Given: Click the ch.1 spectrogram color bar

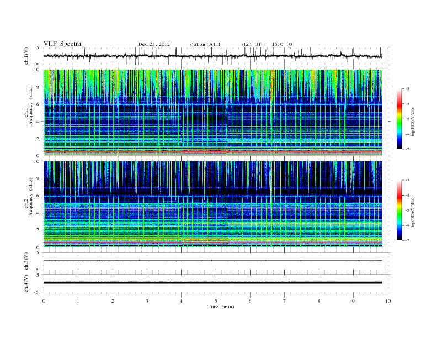Looking at the screenshot, I should coord(399,119).
